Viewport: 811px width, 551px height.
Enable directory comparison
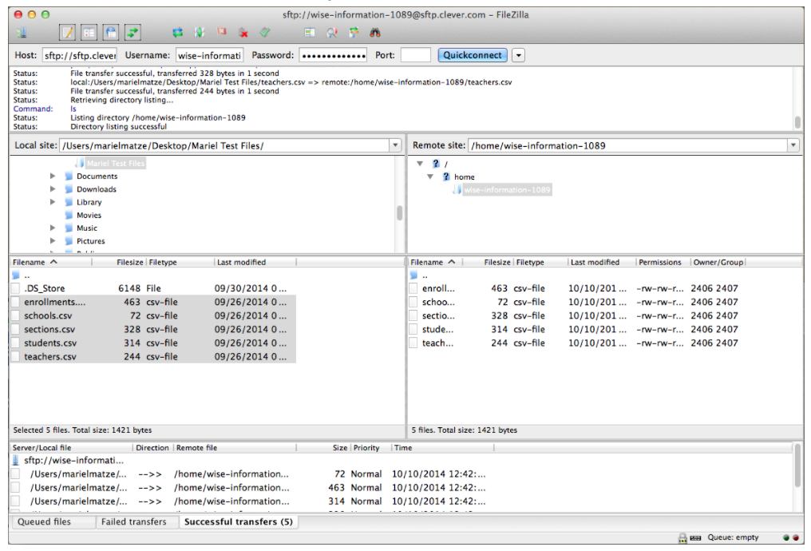(x=309, y=32)
